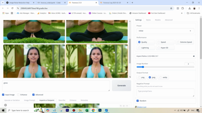Open the Windows Start menu
The width and height of the screenshot is (202, 113).
(3, 110)
